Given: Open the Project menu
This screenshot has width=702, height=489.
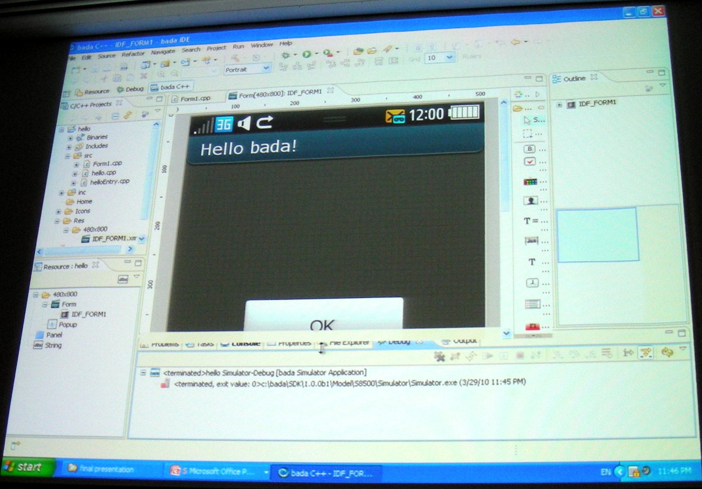Looking at the screenshot, I should 216,48.
